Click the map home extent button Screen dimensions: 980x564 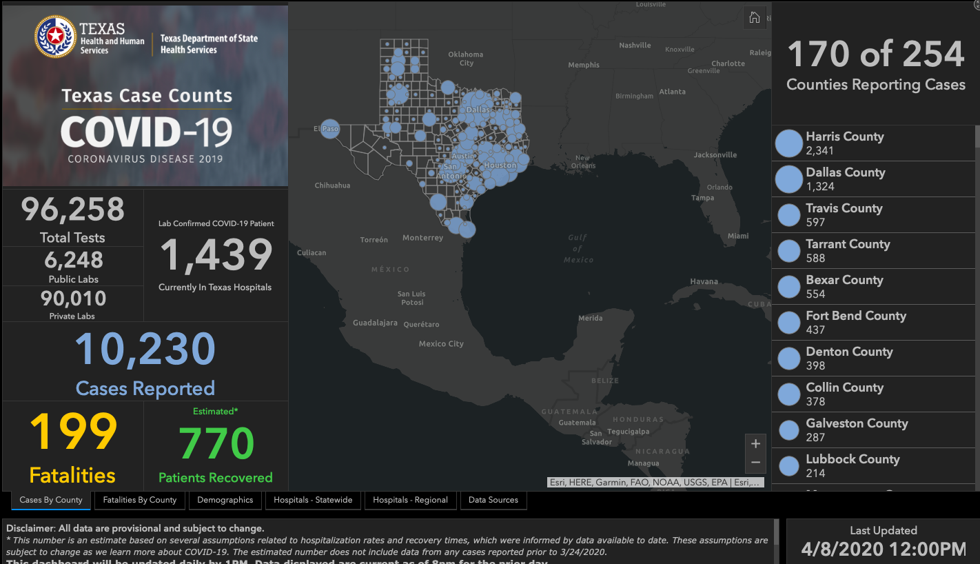point(755,19)
